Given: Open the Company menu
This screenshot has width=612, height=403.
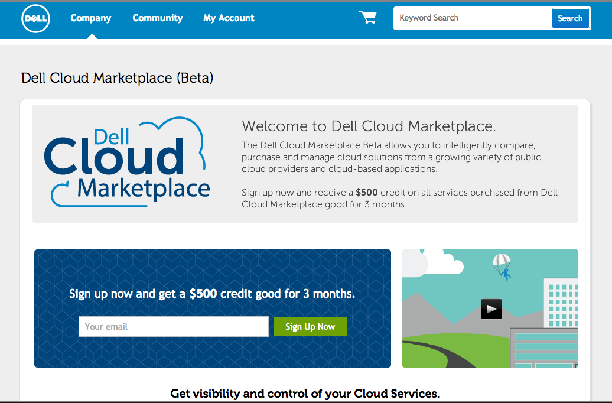Looking at the screenshot, I should [x=90, y=18].
